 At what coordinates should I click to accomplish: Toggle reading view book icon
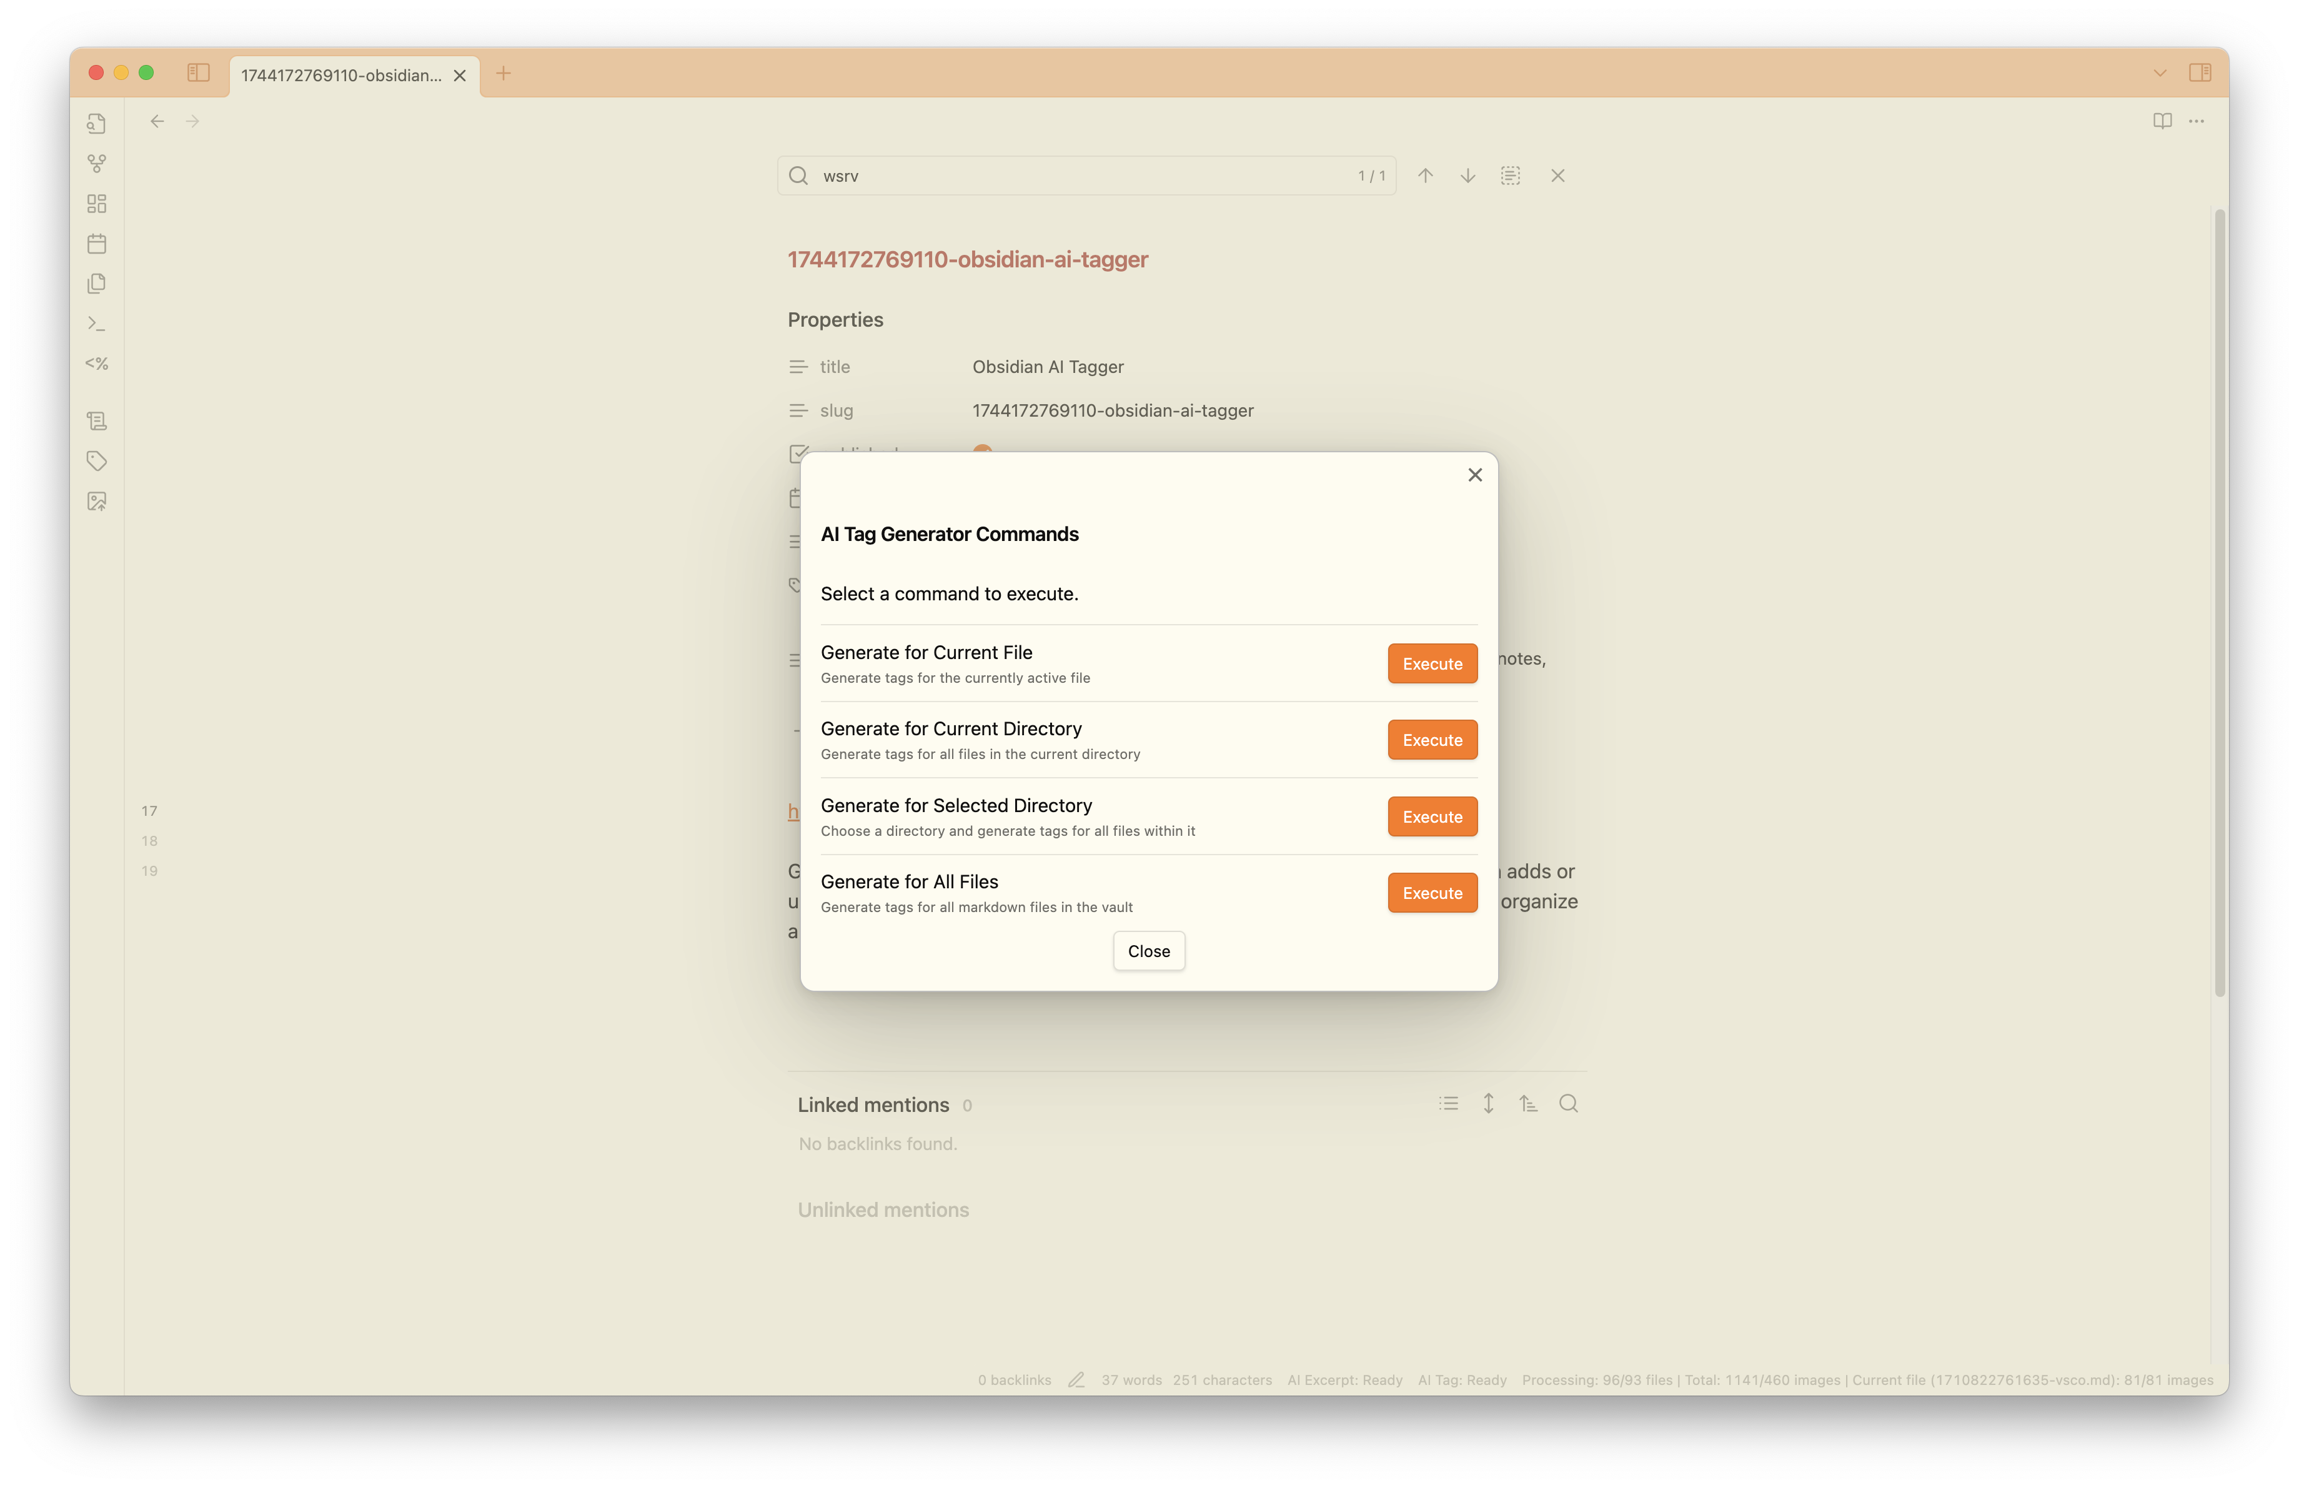[2162, 121]
